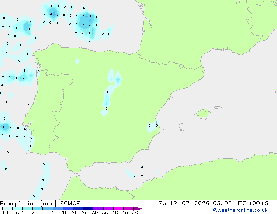Viewport: 277px width, 214px height.
Task: Click the "50" legend scale value
Action: click(x=135, y=212)
